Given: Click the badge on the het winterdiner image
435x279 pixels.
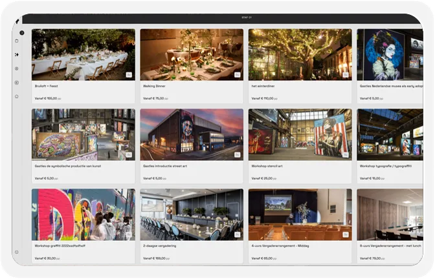Looking at the screenshot, I should (346, 75).
